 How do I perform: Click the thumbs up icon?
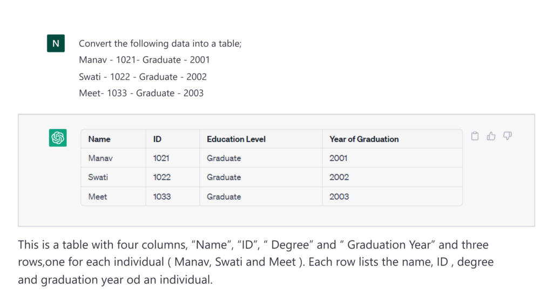point(491,136)
